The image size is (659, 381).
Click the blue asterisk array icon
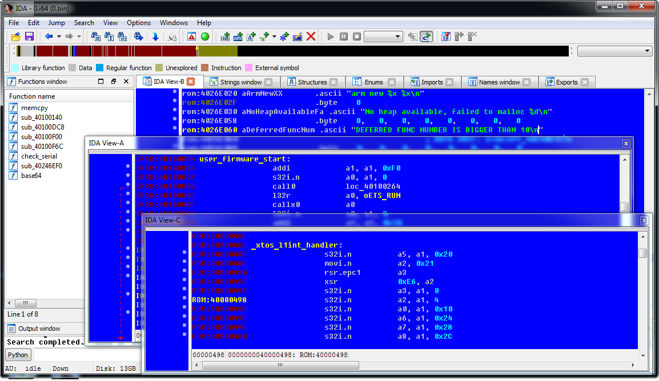click(x=284, y=37)
